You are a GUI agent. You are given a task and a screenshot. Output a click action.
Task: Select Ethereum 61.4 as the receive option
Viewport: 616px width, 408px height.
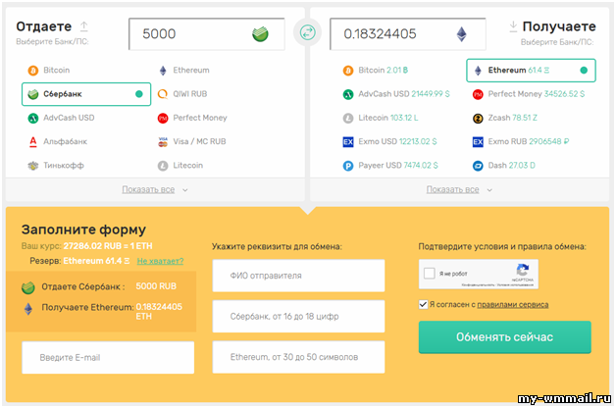coord(531,71)
